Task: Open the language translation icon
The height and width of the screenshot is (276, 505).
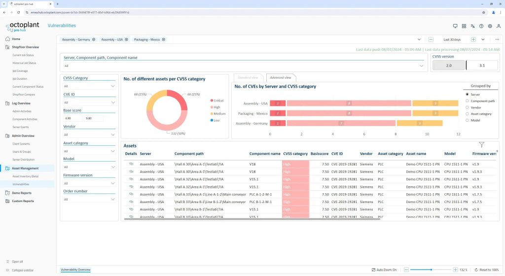Action: [x=472, y=26]
